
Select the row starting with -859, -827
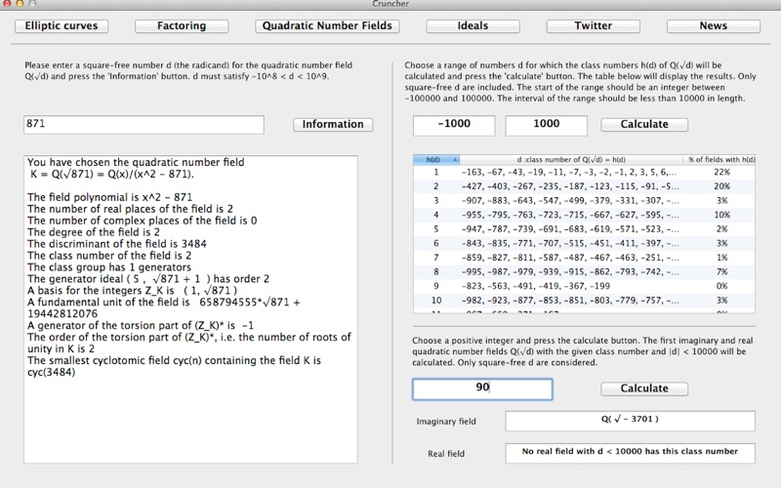(584, 258)
